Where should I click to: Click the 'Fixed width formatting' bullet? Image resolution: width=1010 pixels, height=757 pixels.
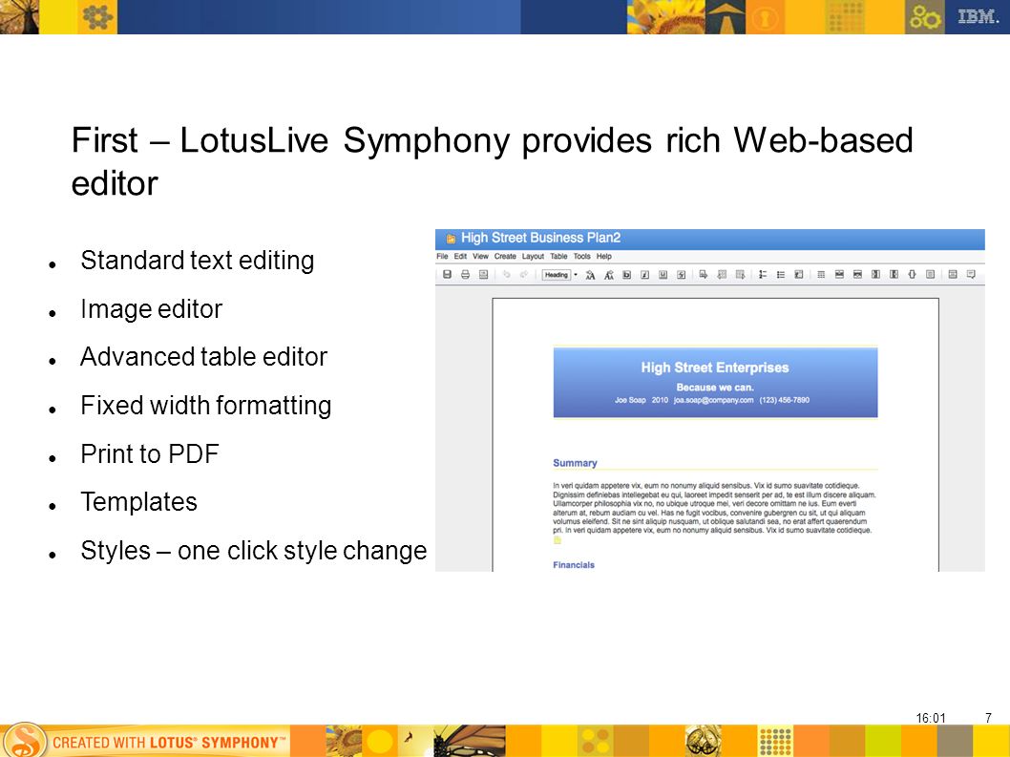point(205,406)
